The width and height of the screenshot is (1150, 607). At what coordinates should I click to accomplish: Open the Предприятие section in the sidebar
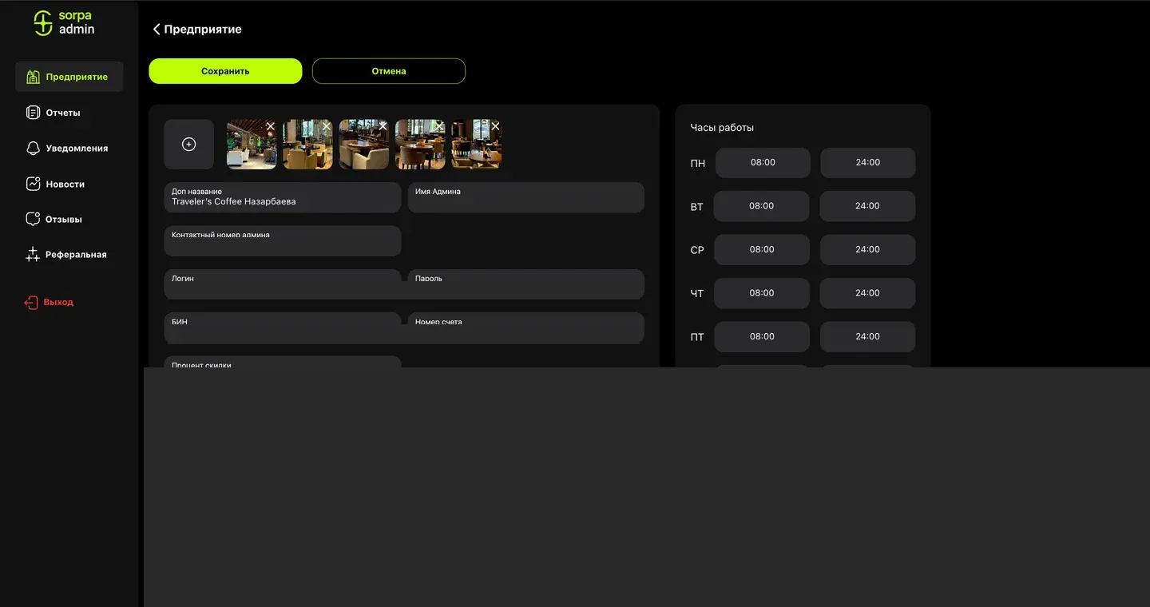[x=69, y=77]
